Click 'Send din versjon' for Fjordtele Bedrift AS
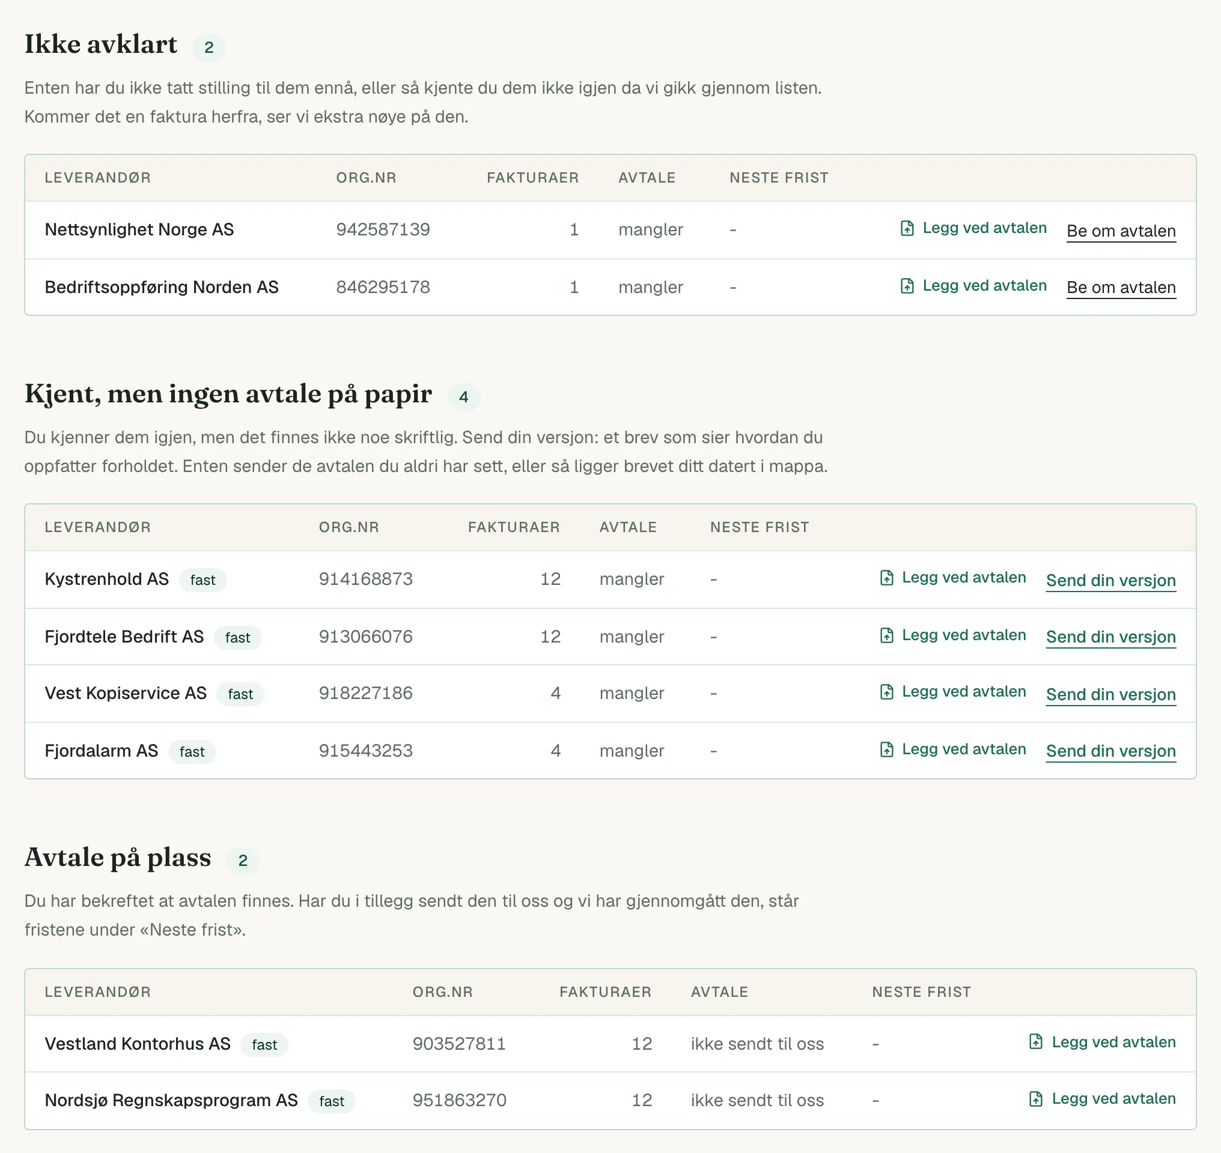The height and width of the screenshot is (1153, 1221). point(1110,637)
